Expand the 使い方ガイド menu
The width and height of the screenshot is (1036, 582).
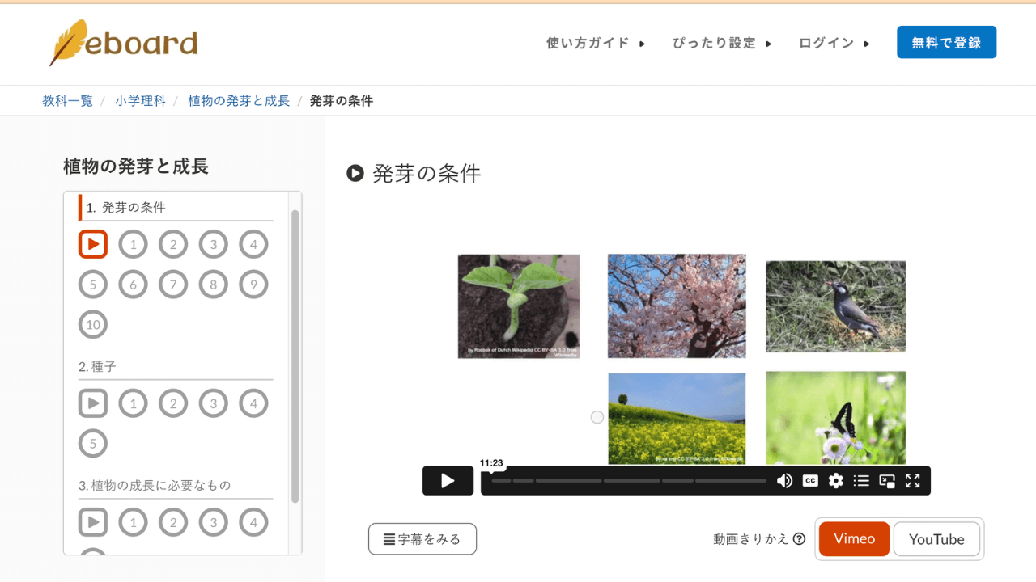596,43
